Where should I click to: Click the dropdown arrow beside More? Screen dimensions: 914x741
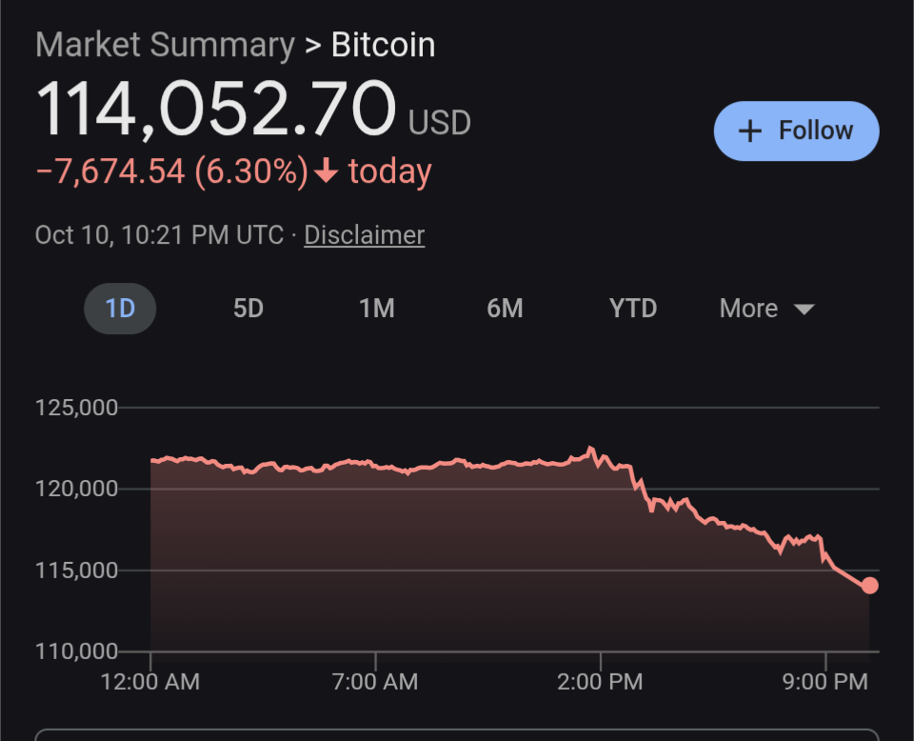[804, 310]
